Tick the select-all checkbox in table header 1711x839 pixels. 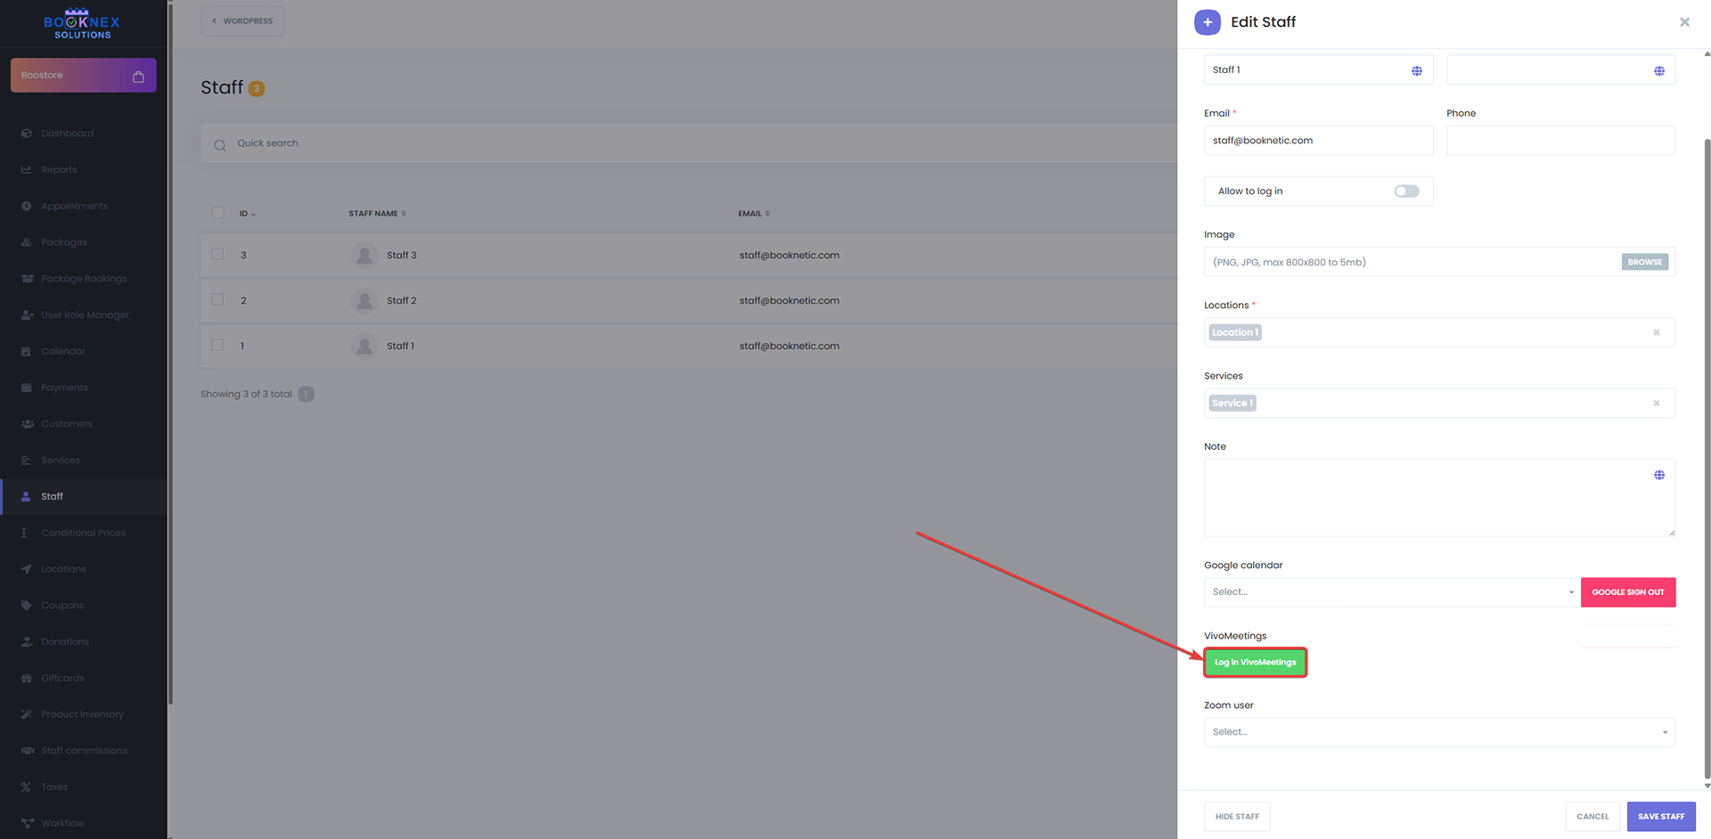click(x=217, y=213)
